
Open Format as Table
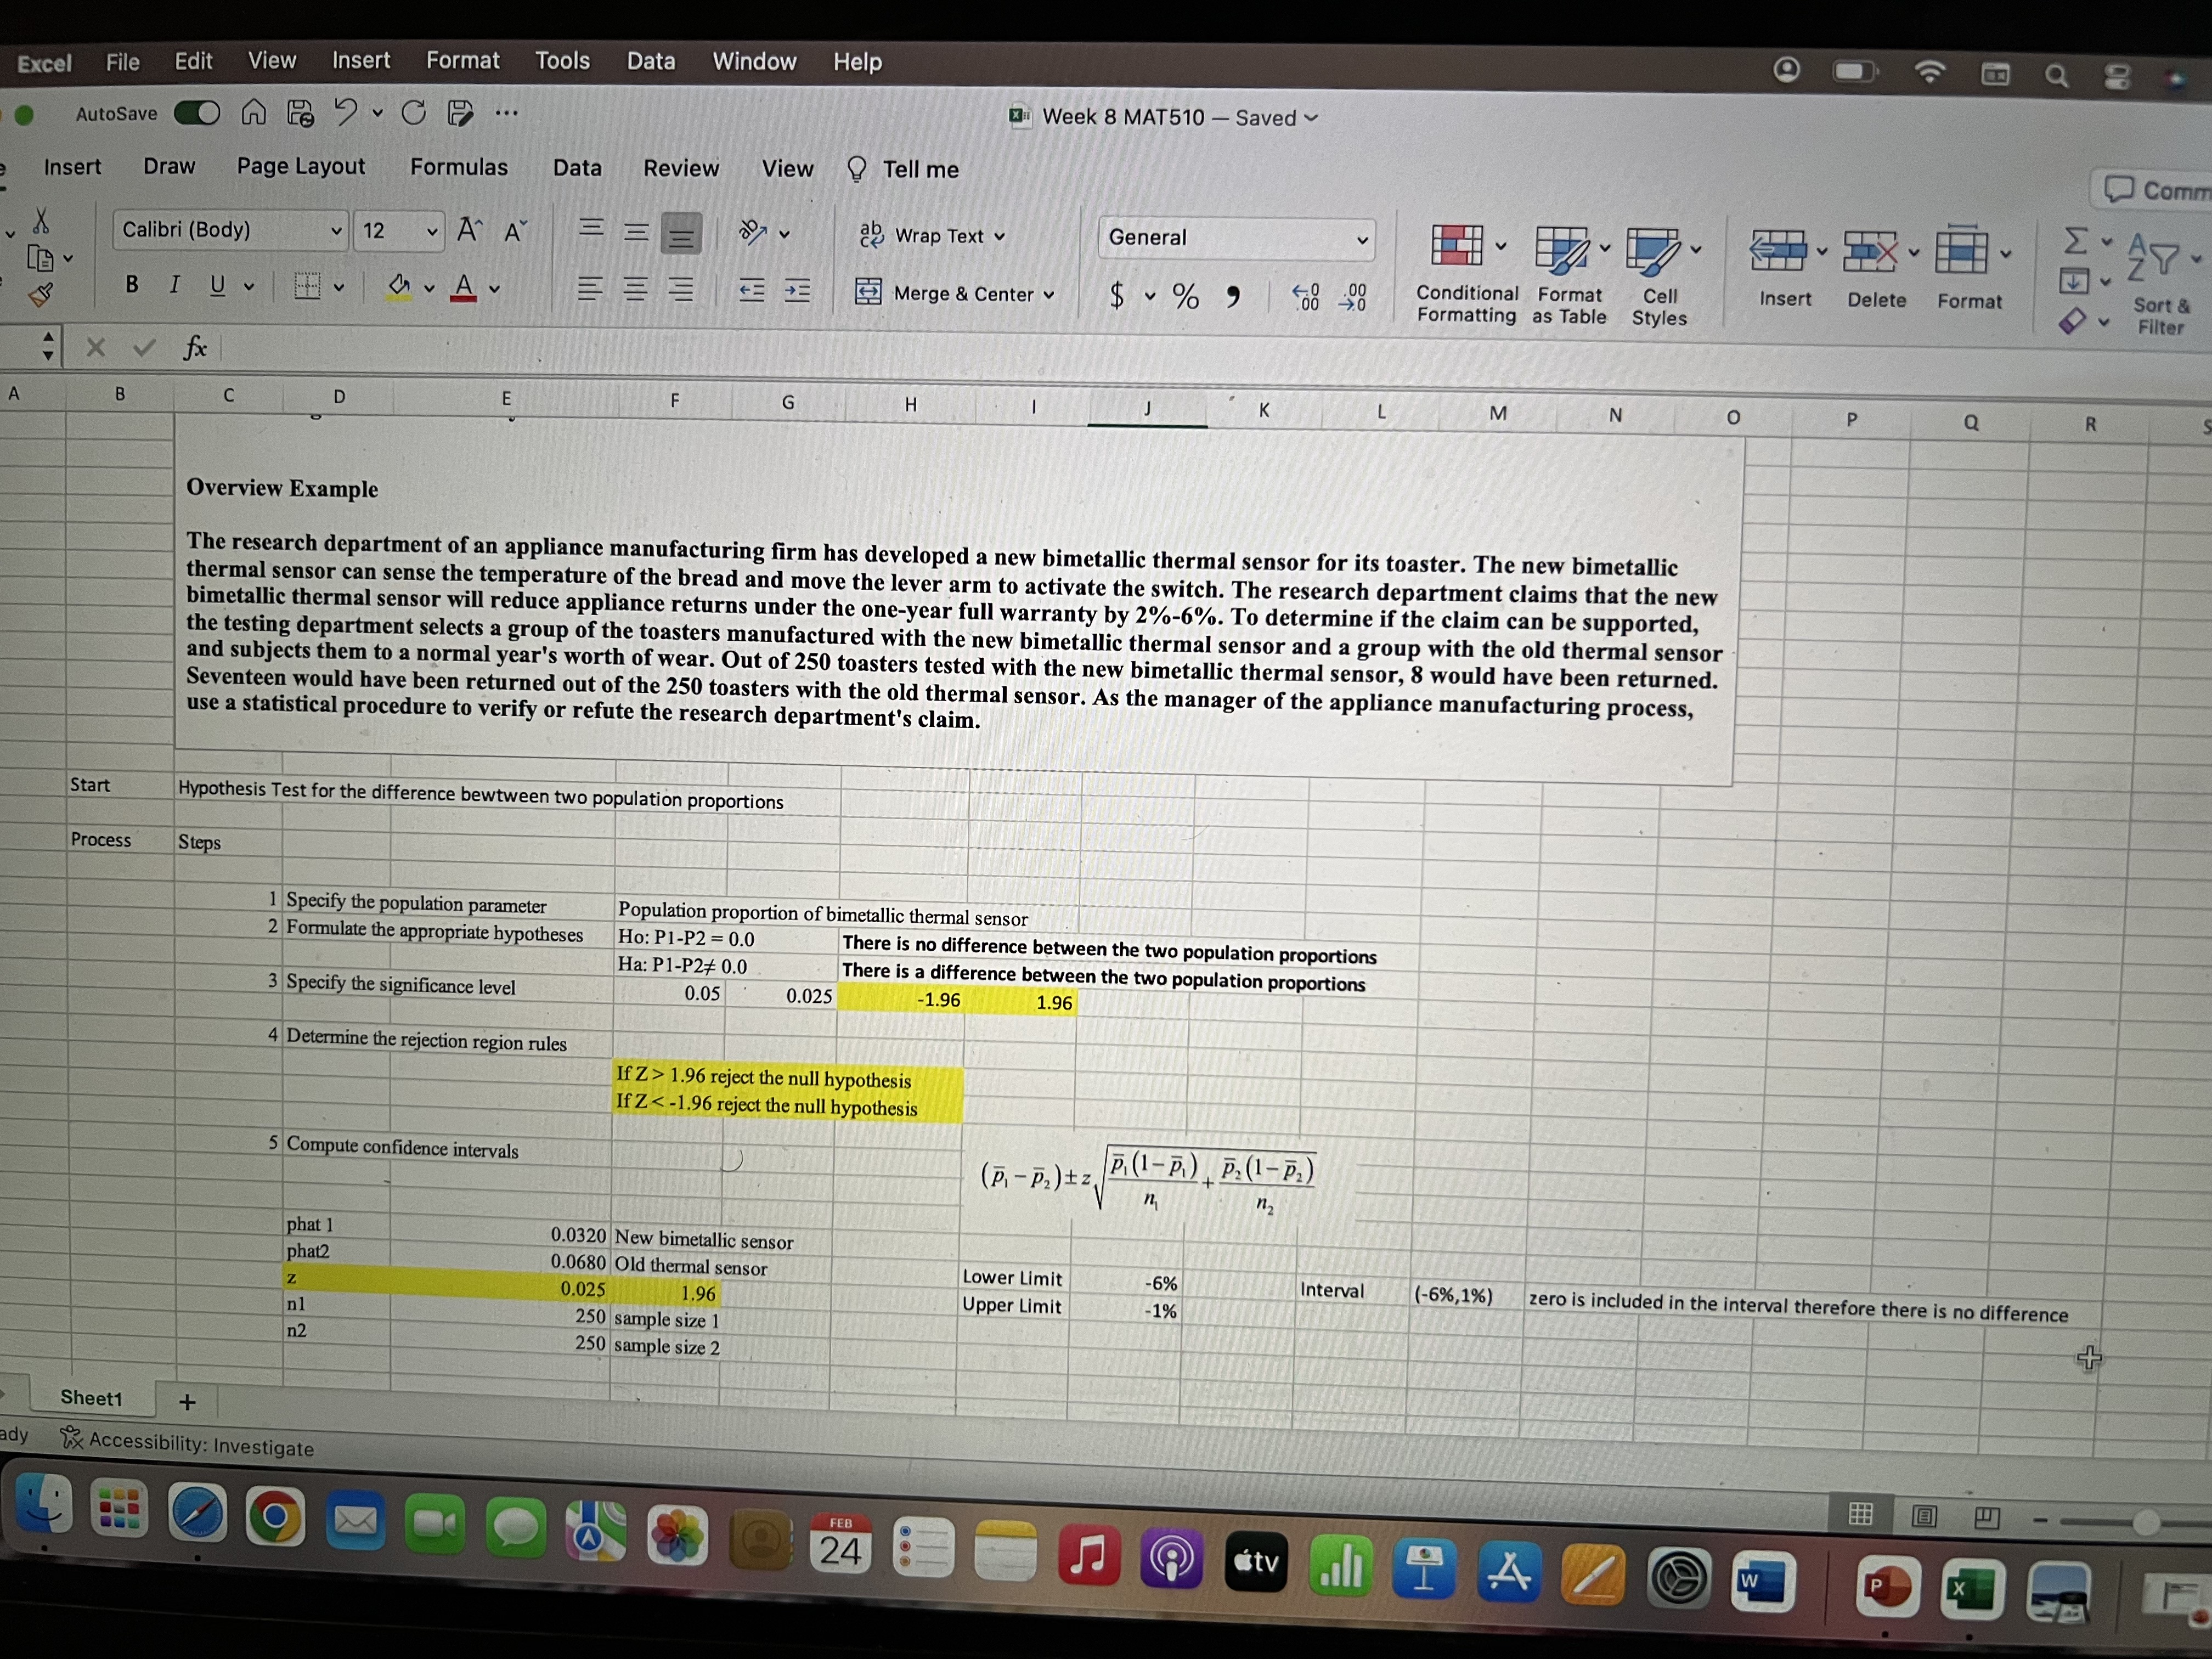(x=1569, y=275)
